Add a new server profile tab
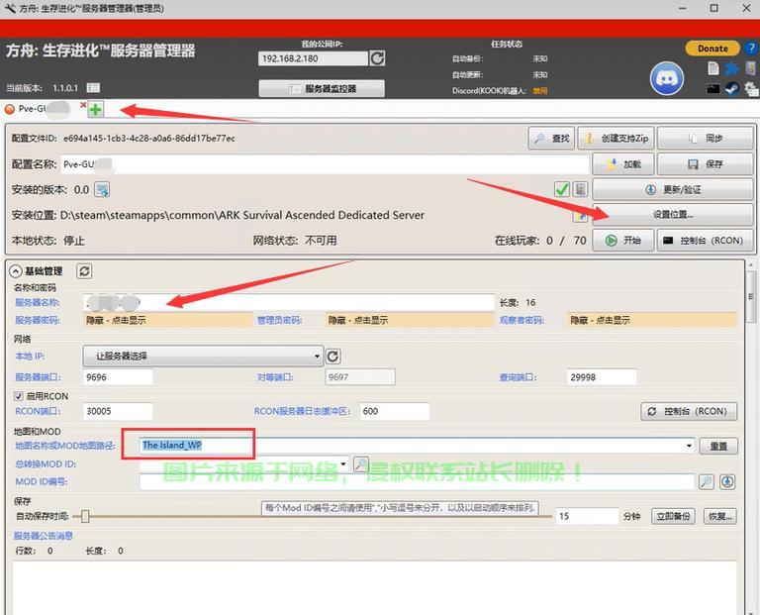The width and height of the screenshot is (760, 615). [x=95, y=110]
